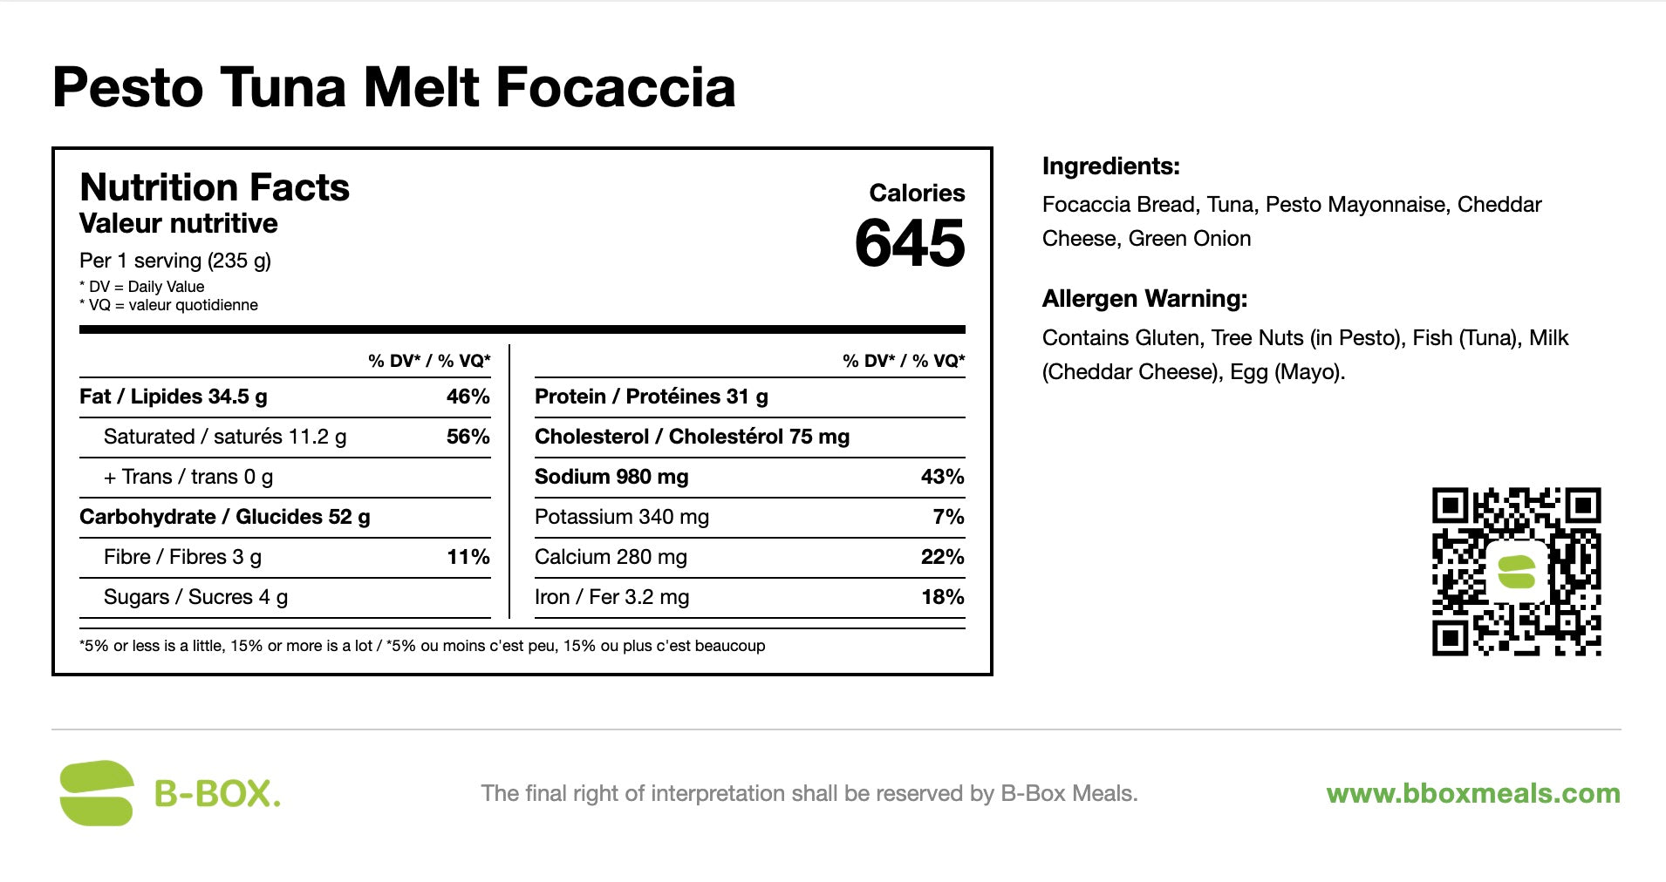This screenshot has height=882, width=1666.
Task: Click the final right of interpretation disclaimer
Action: tap(809, 793)
